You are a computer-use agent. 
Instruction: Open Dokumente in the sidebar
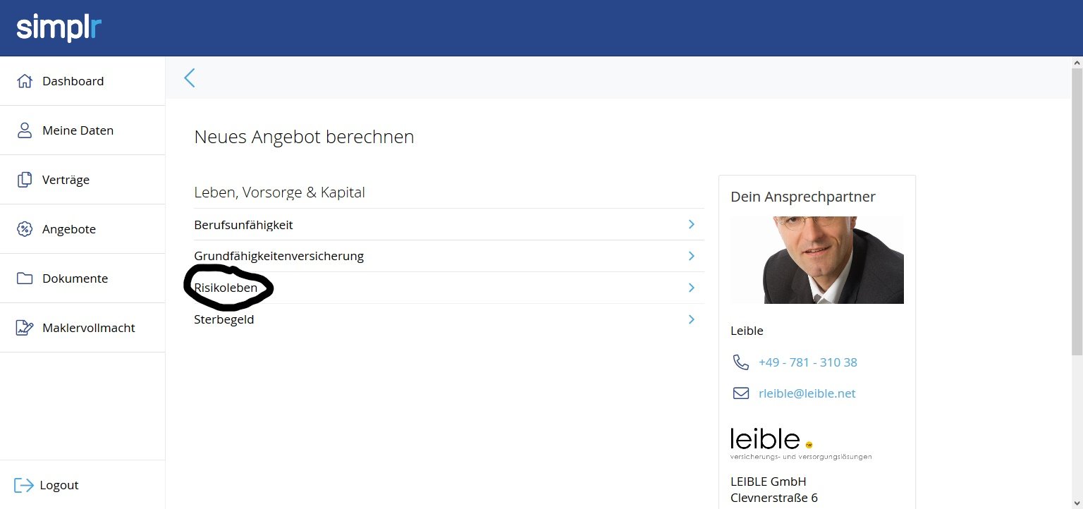[82, 278]
